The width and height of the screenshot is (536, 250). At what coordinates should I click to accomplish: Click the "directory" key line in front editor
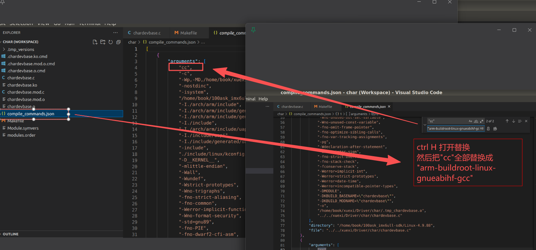(371, 225)
